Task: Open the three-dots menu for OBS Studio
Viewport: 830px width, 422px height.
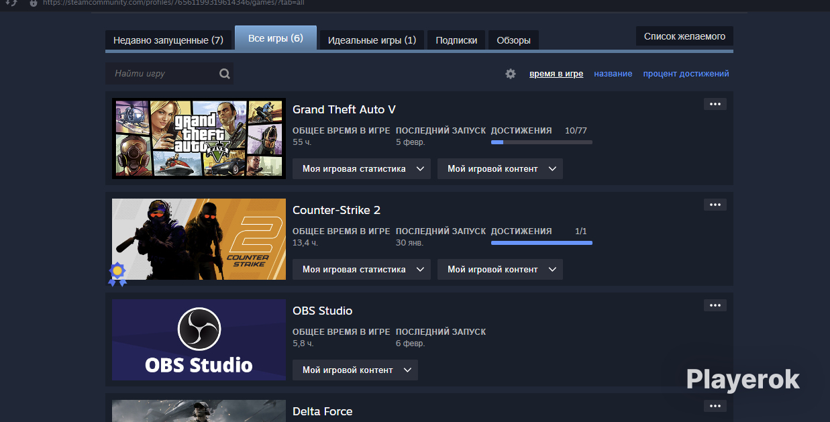Action: pos(715,305)
